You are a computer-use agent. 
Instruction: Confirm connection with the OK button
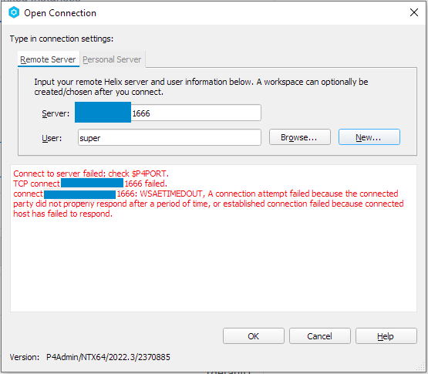tap(253, 335)
